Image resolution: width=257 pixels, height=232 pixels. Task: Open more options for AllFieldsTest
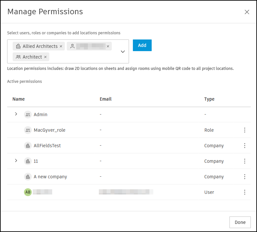[x=245, y=146]
